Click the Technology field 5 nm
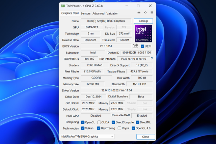Screen dimensions: 216x144 click(x=90, y=34)
